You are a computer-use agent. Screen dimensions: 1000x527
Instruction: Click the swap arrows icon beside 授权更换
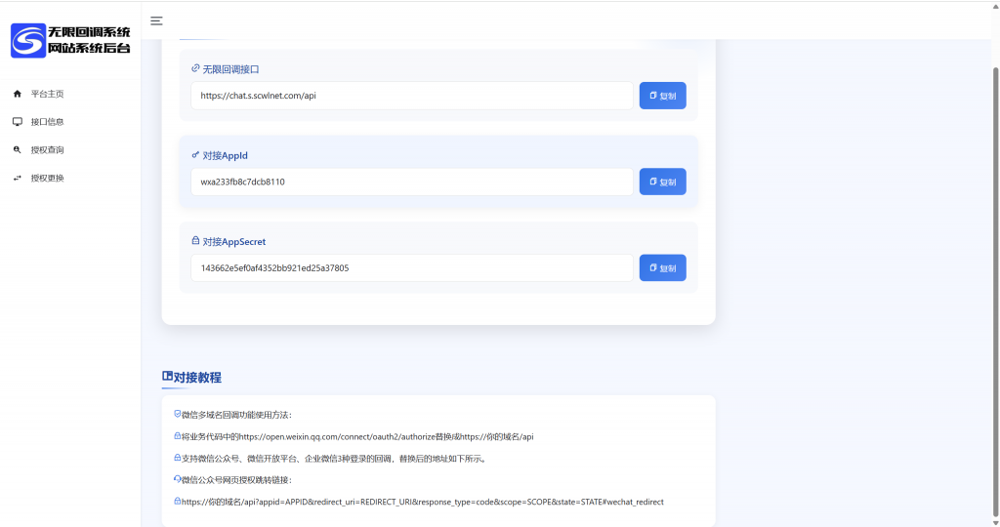17,179
